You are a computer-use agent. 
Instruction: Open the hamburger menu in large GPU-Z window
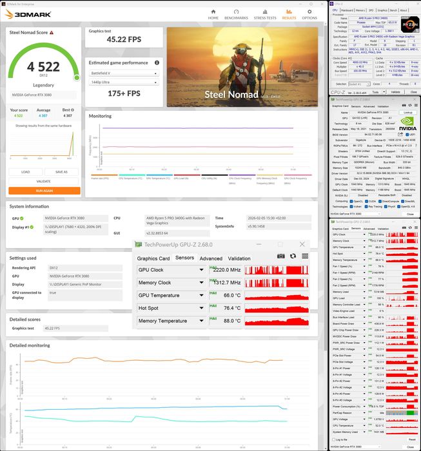(x=305, y=256)
